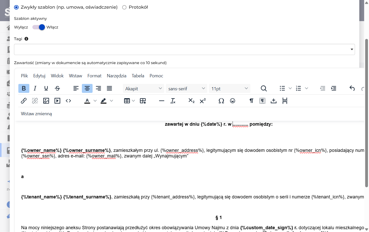Screen dimensions: 369x232
Task: Apply superscript formatting
Action: (203, 101)
